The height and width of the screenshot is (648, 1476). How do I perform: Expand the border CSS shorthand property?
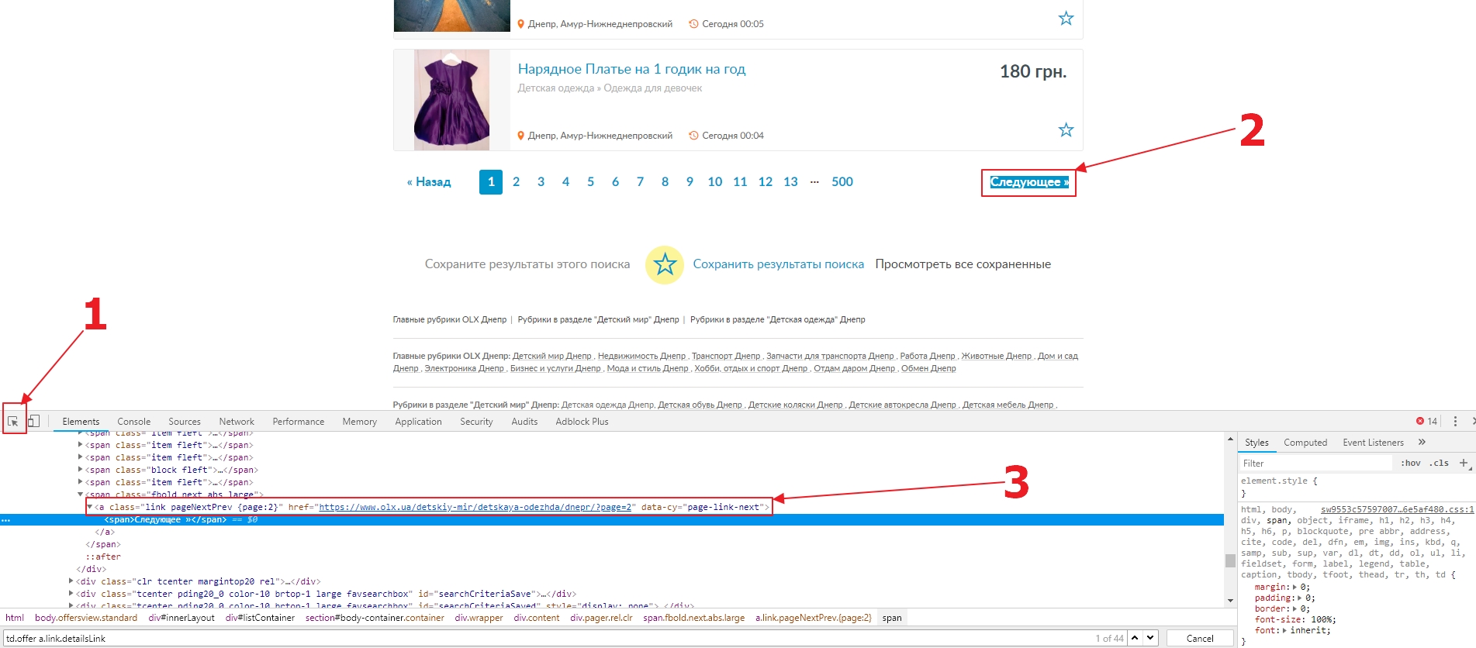pyautogui.click(x=1295, y=609)
